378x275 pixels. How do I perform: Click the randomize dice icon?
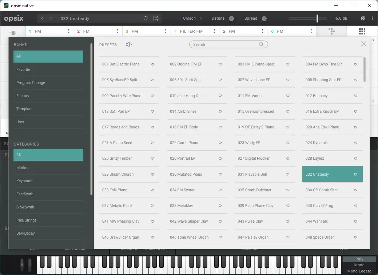(x=363, y=19)
